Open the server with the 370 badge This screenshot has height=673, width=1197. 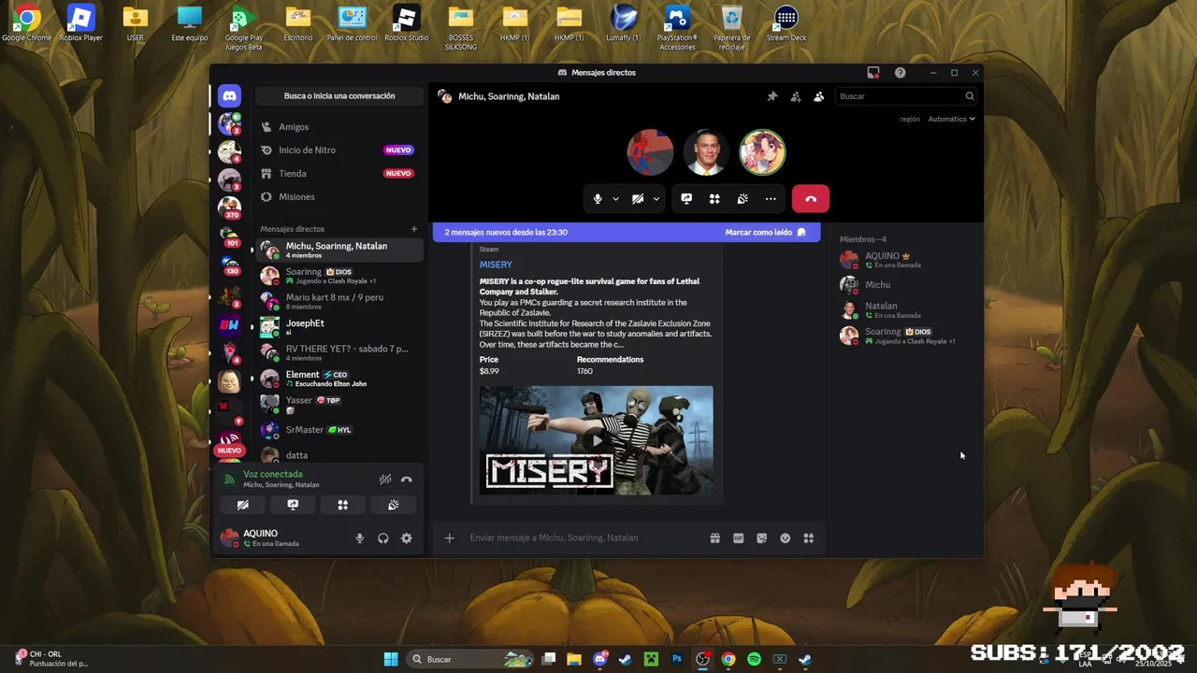click(229, 207)
